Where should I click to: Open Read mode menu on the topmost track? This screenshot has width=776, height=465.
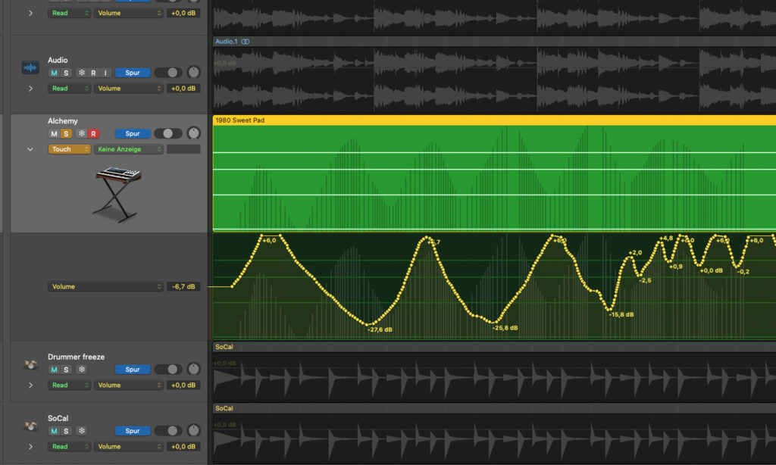pyautogui.click(x=69, y=14)
